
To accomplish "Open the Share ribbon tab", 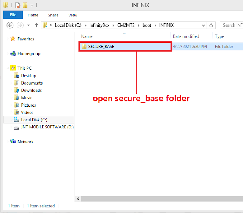I will click(53, 15).
